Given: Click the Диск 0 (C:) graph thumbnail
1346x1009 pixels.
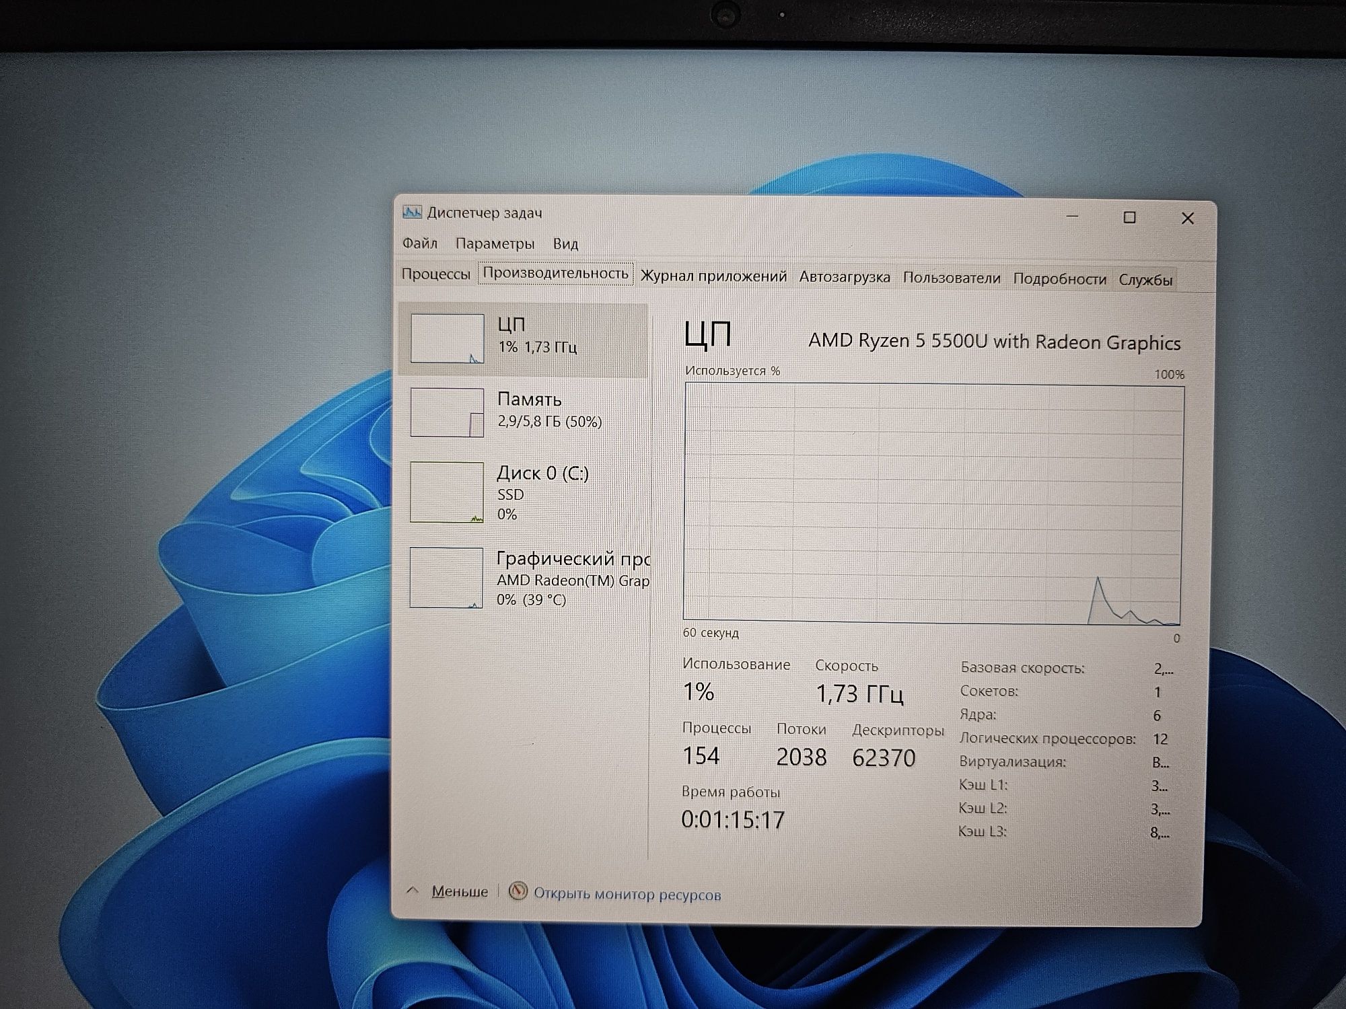Looking at the screenshot, I should point(446,492).
